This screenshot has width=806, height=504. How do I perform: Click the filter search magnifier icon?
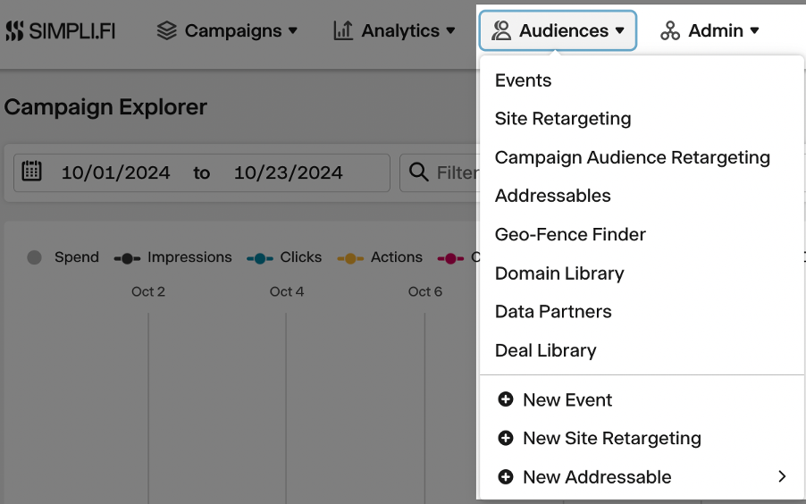(x=418, y=172)
